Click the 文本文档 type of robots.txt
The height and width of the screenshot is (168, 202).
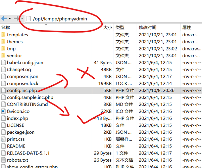coord(124,160)
